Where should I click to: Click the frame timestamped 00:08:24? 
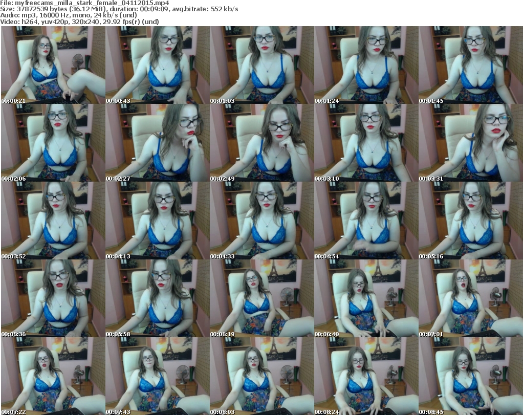(x=366, y=376)
